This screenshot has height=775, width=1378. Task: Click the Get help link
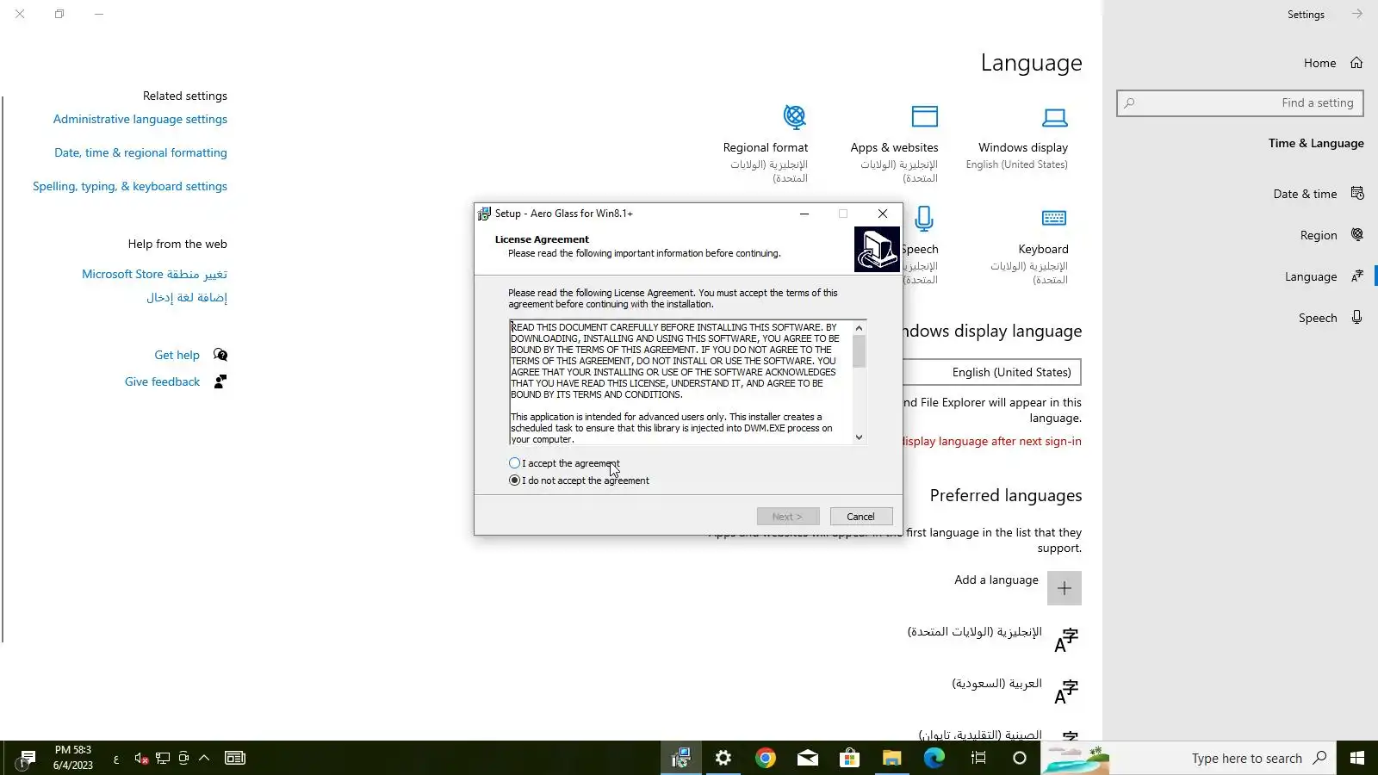click(177, 355)
